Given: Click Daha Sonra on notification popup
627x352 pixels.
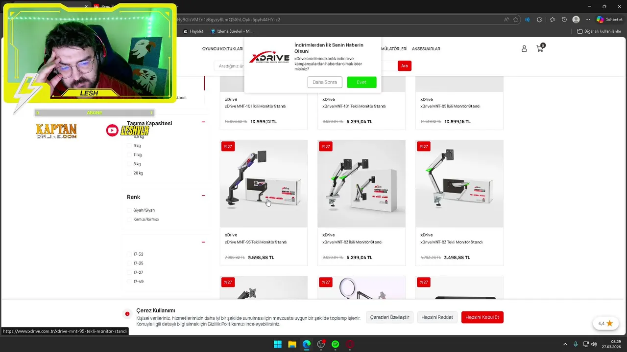Looking at the screenshot, I should (x=325, y=82).
